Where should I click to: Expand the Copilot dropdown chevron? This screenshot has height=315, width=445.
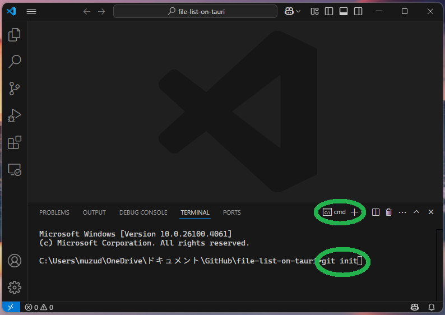298,11
